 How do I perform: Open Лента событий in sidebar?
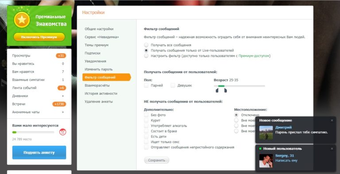click(24, 88)
